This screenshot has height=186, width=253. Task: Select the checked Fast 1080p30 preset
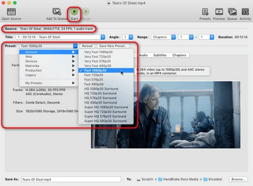coord(106,70)
